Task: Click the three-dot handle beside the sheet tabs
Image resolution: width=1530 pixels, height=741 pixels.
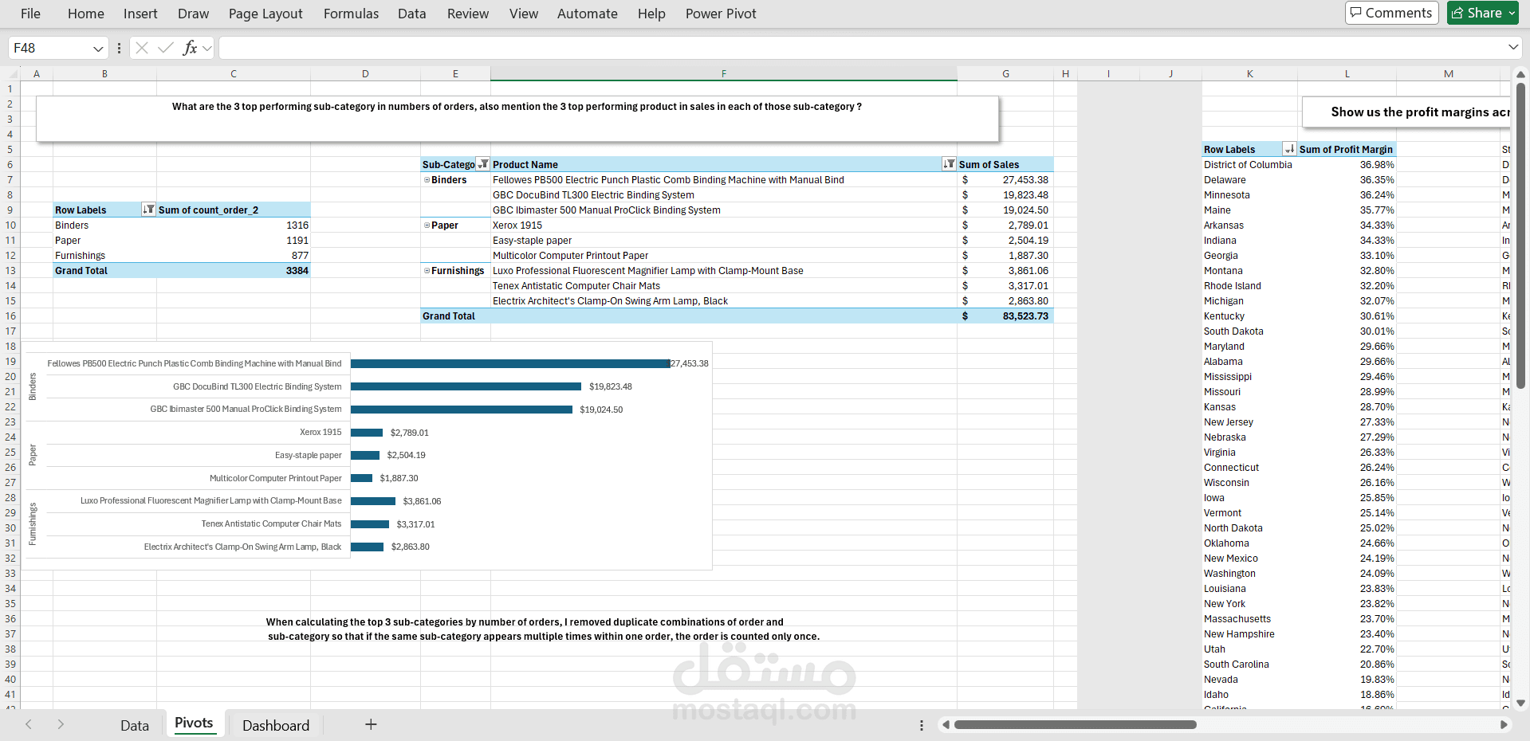Action: [x=922, y=725]
